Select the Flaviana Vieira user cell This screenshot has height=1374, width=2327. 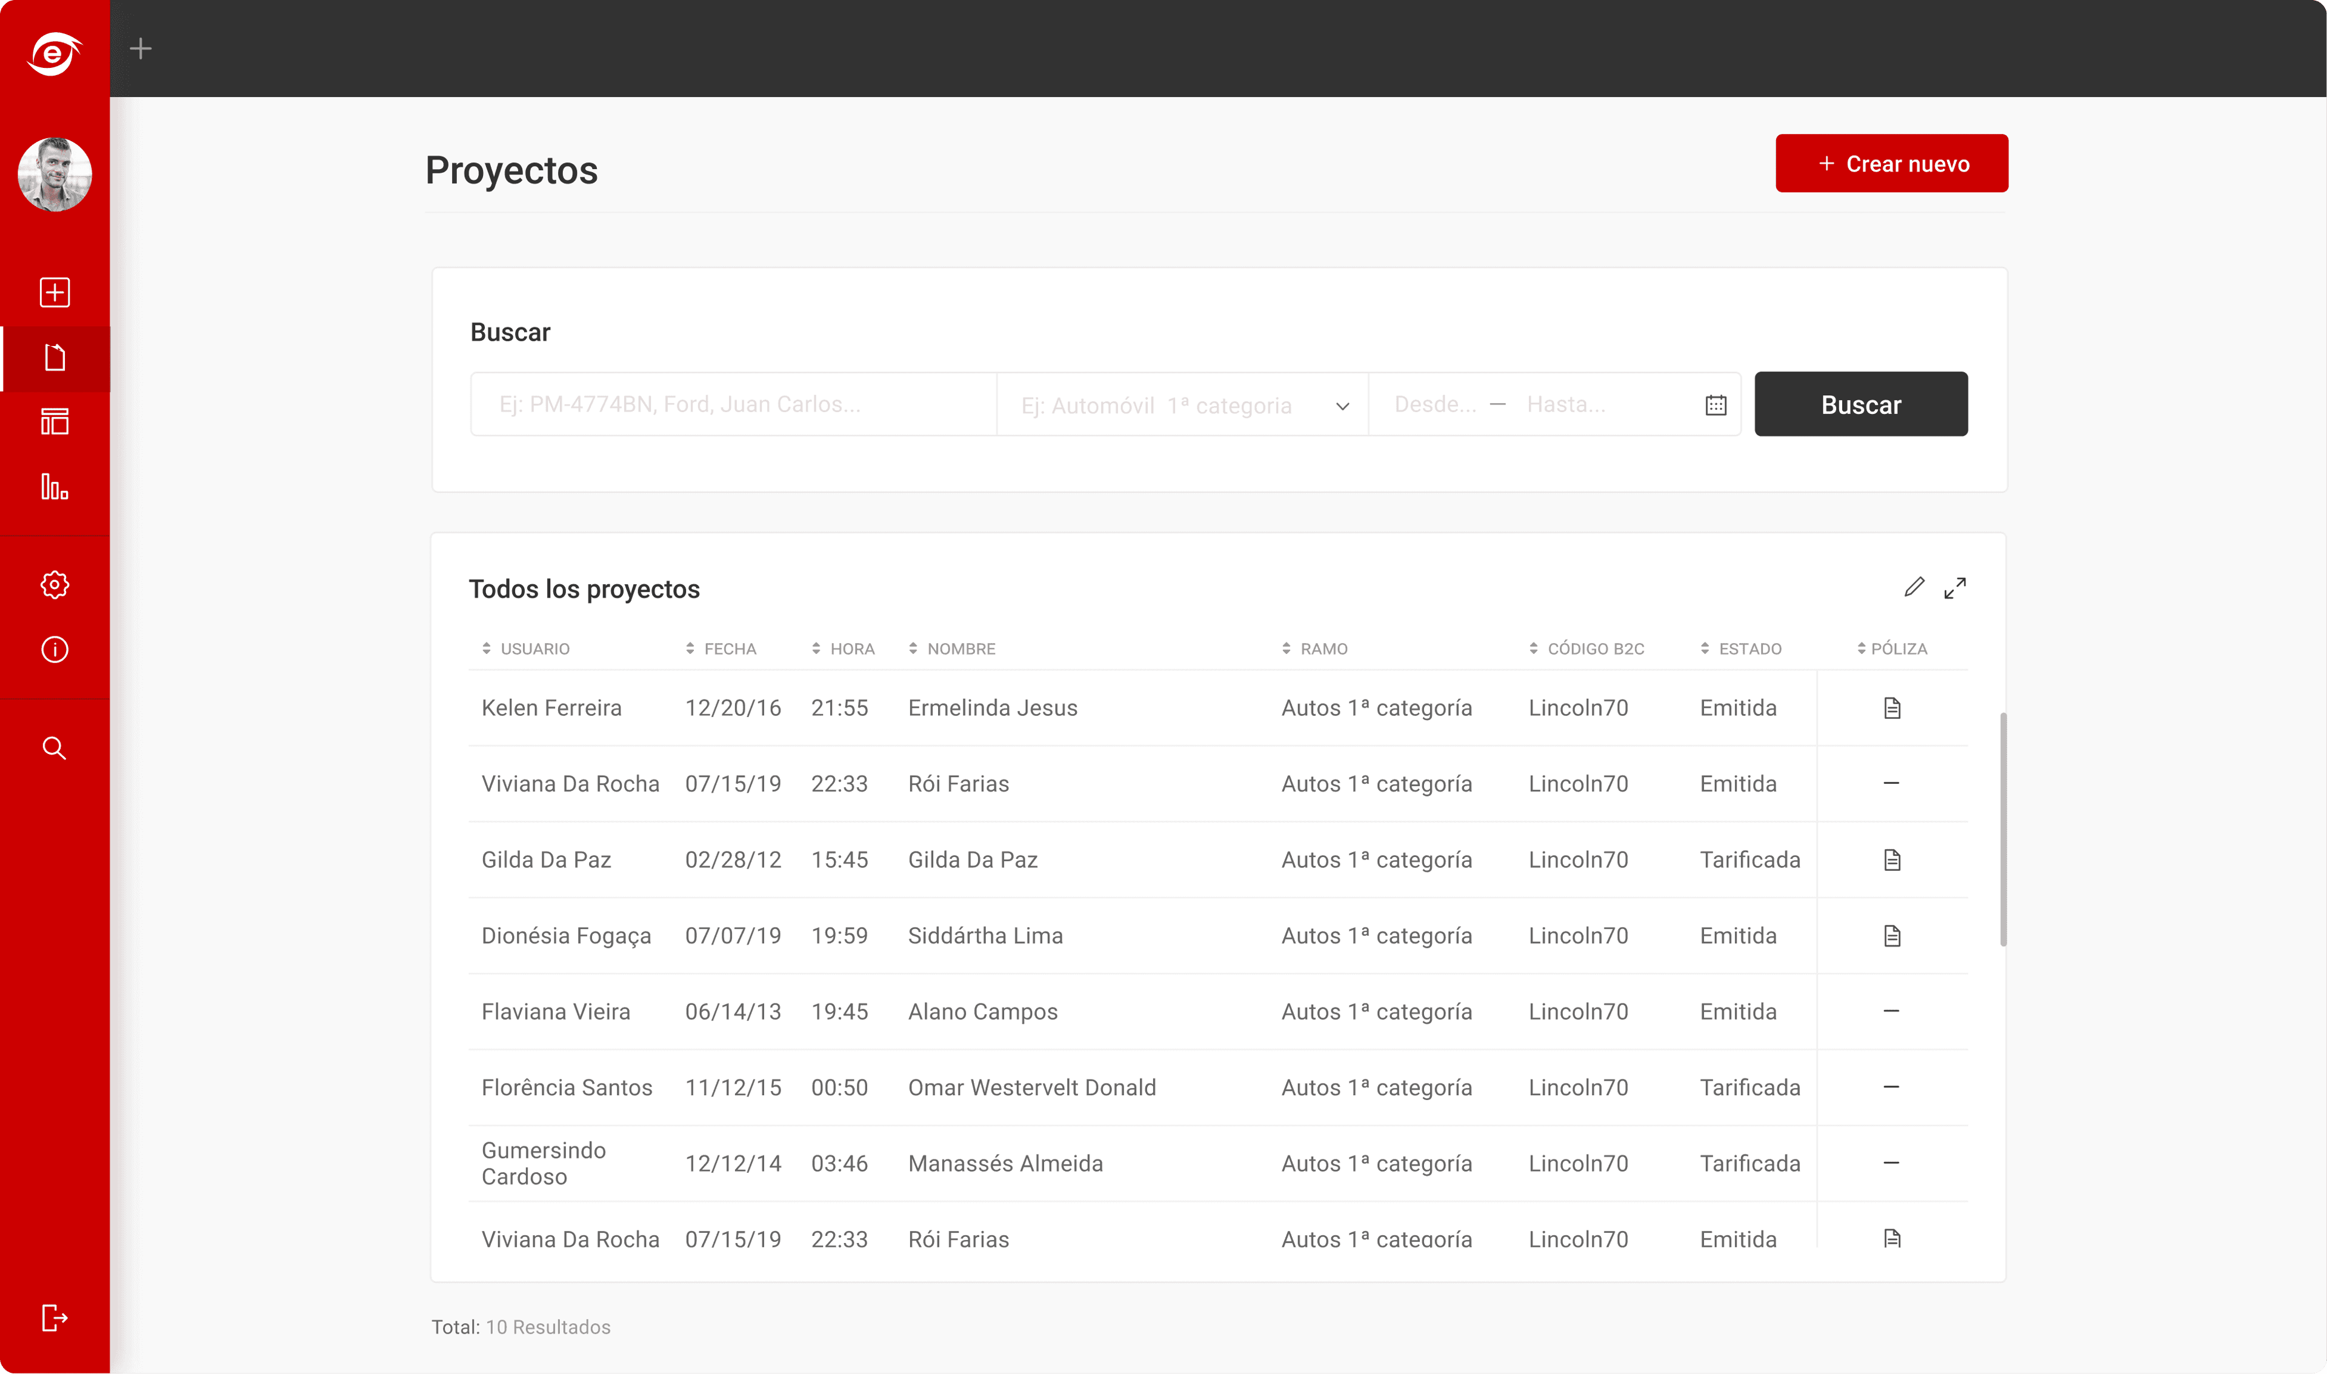pos(555,1012)
